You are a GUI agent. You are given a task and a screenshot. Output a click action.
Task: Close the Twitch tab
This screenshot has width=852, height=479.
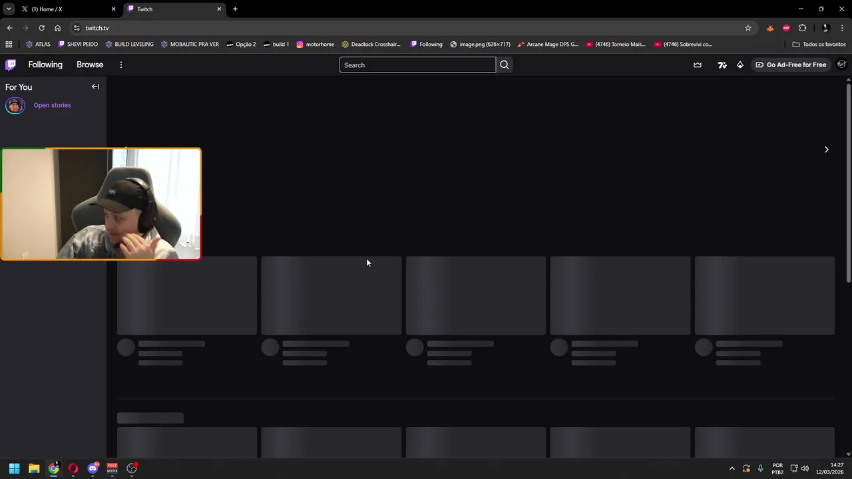point(219,9)
